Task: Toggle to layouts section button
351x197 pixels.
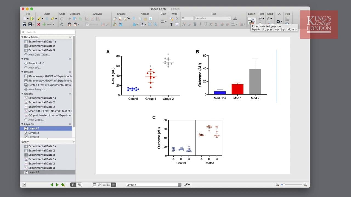Action: [x=114, y=185]
